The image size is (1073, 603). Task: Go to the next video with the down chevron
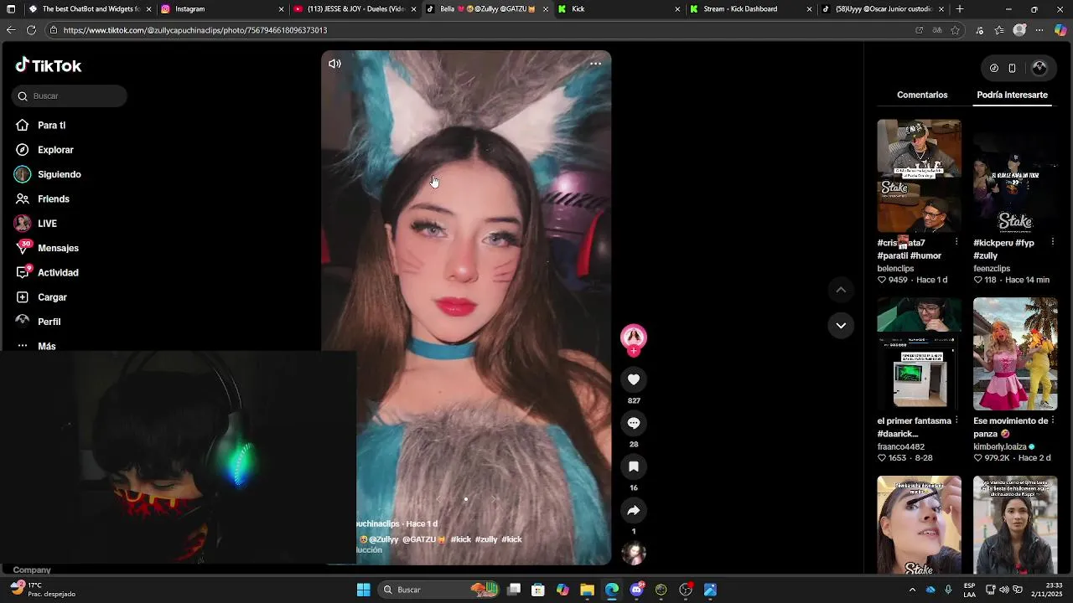841,325
